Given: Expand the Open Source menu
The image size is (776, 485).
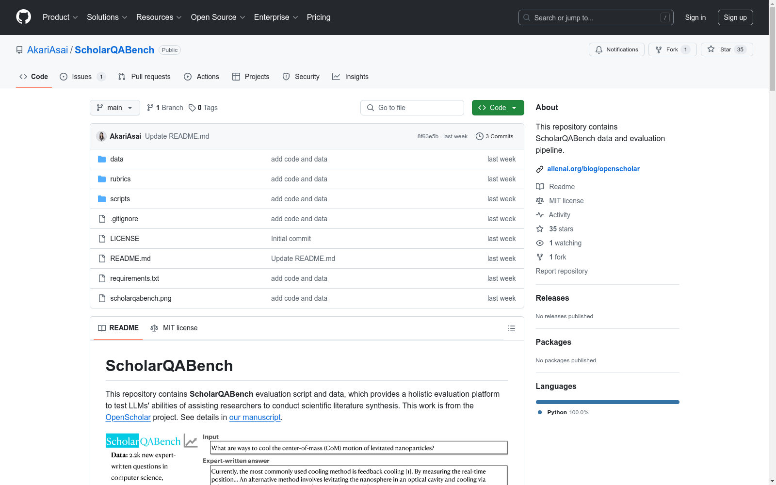Looking at the screenshot, I should pyautogui.click(x=218, y=17).
